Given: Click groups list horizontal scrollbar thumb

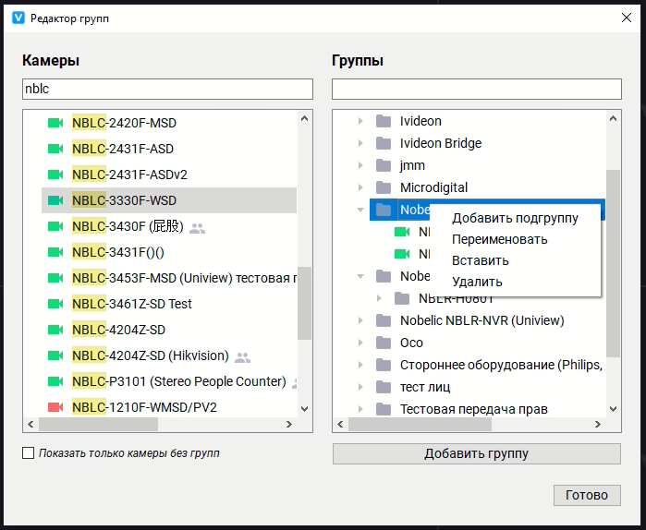Looking at the screenshot, I should (x=420, y=424).
